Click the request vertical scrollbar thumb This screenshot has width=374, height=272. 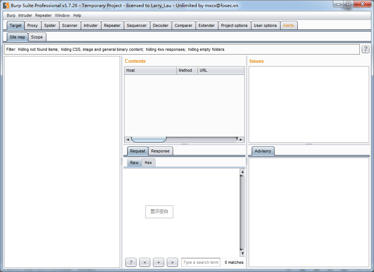[242, 213]
